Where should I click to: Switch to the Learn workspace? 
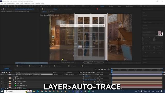coord(120,6)
